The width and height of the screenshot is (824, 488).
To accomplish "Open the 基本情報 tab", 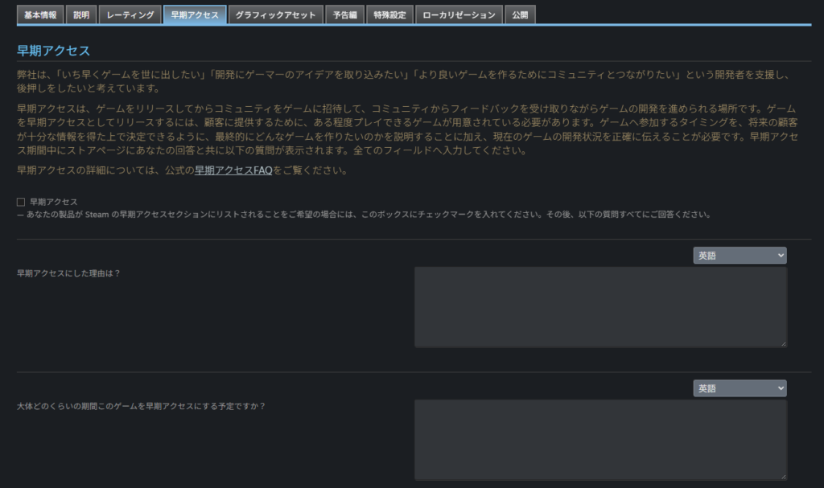I will pos(40,14).
